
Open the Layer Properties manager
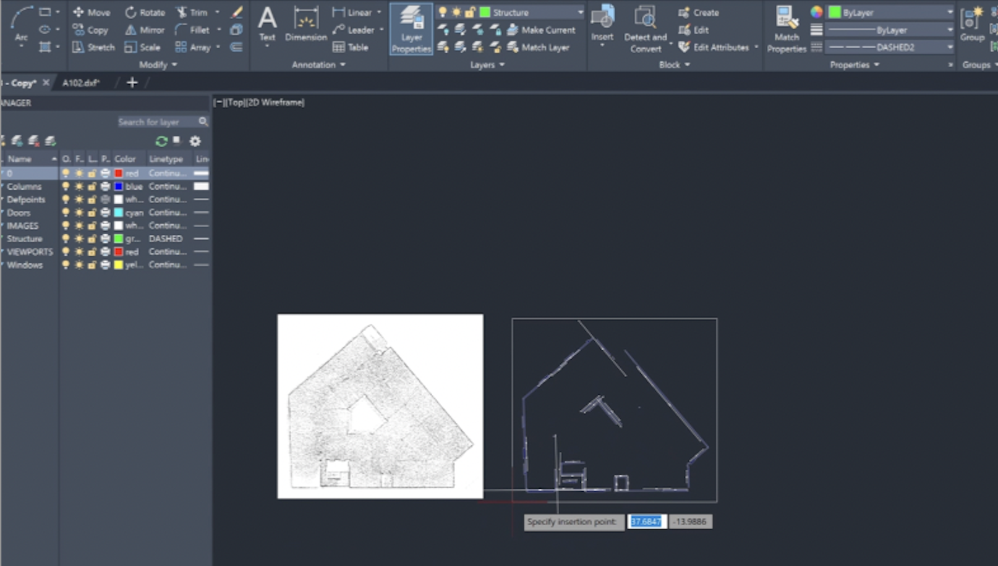coord(411,29)
